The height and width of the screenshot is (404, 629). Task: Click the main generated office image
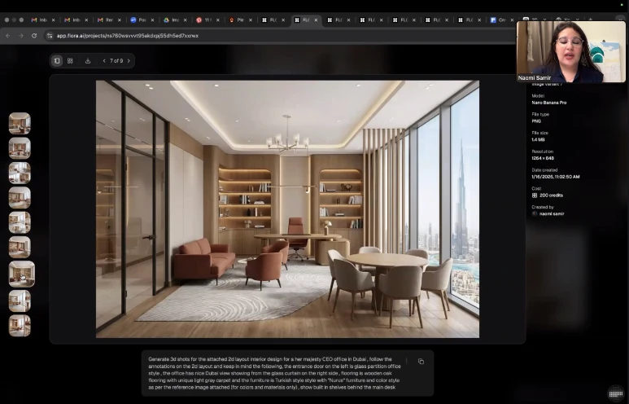tap(287, 209)
